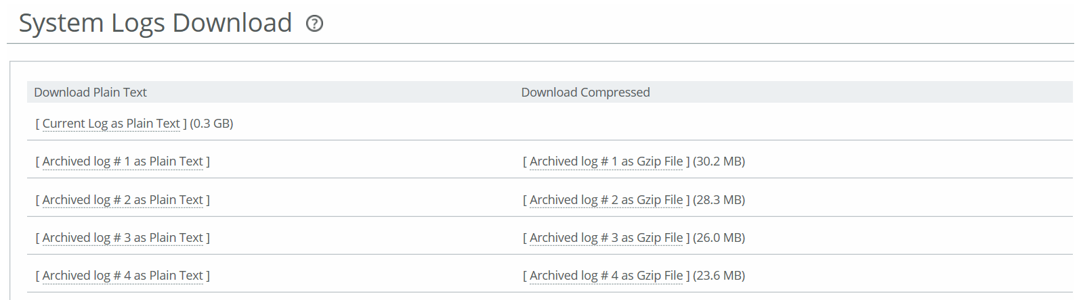
Task: Open Archived log # 2 as Plain Text
Action: pyautogui.click(x=123, y=200)
